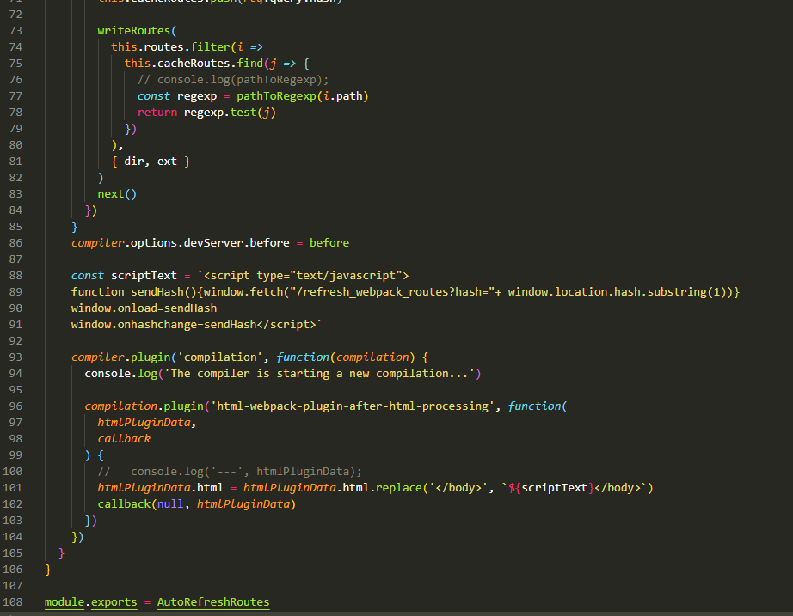Place cursor on pathToRegexp(i.path) call
Screen dimensions: 793x616
(303, 96)
